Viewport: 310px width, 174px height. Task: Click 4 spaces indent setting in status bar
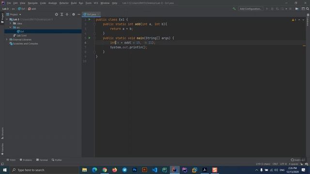pyautogui.click(x=294, y=164)
